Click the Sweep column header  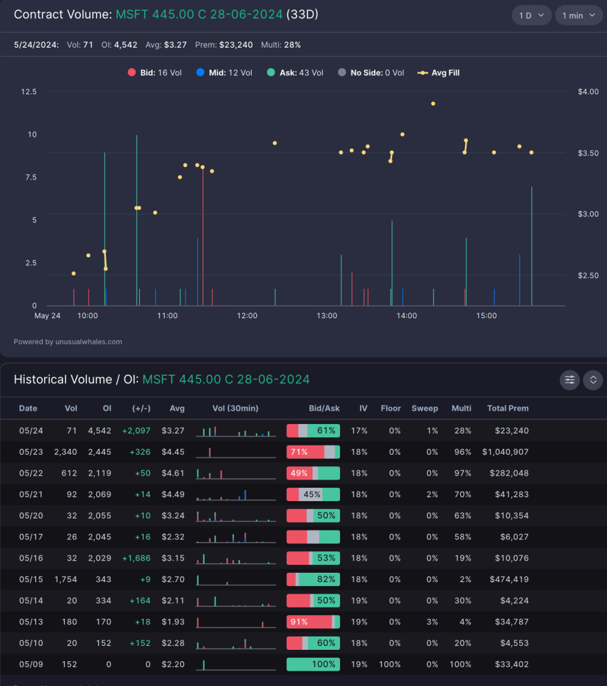click(x=424, y=408)
